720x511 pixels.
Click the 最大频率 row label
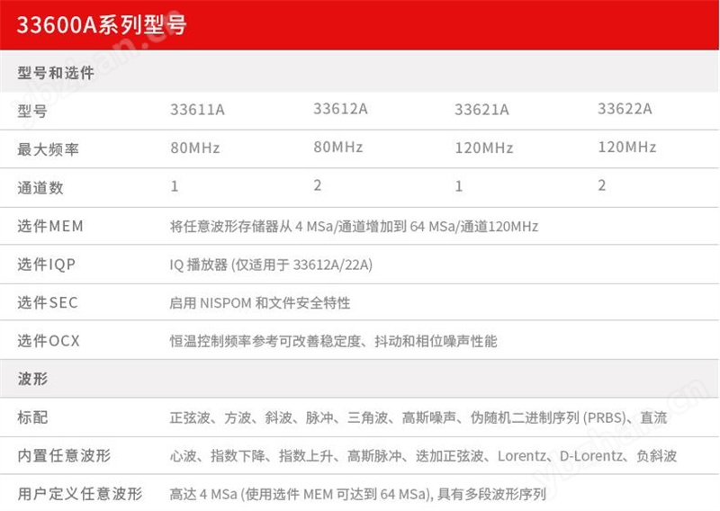[49, 149]
